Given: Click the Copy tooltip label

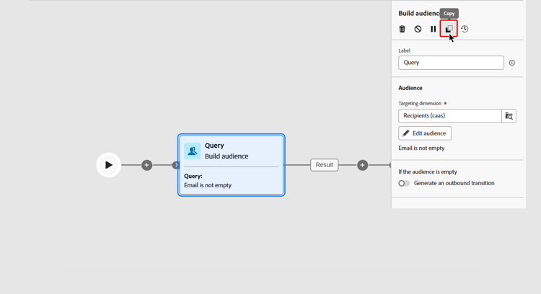Looking at the screenshot, I should pyautogui.click(x=449, y=14).
